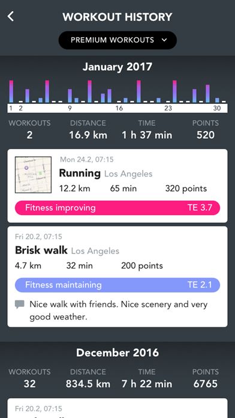Viewport: 235px width, 418px height.
Task: Open the partially visible December workout card
Action: [x=117, y=408]
